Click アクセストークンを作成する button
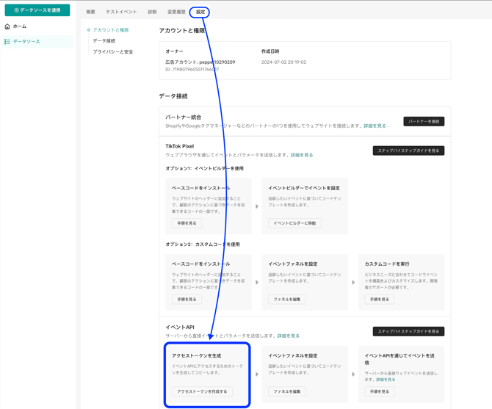Image resolution: width=492 pixels, height=409 pixels. point(202,391)
